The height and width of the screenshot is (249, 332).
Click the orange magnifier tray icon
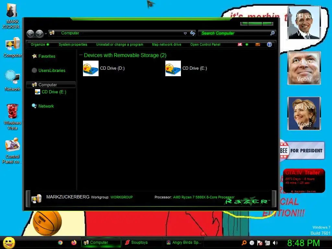244,243
